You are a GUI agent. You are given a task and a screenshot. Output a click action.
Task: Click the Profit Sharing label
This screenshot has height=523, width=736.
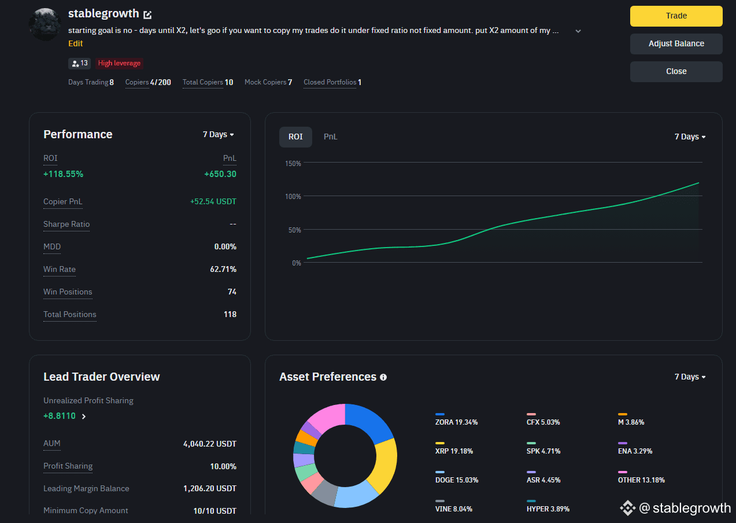tap(68, 466)
